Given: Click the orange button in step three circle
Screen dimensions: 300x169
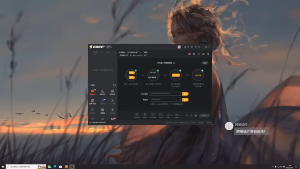Looking at the screenshot, I should [175, 75].
